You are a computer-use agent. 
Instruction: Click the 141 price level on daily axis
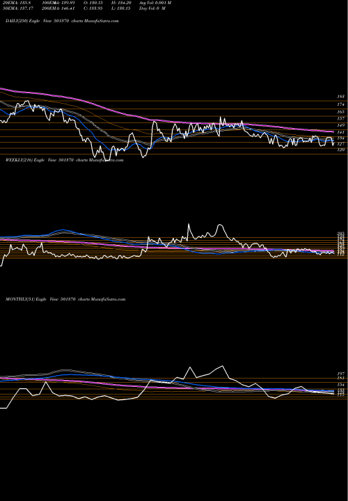340,132
